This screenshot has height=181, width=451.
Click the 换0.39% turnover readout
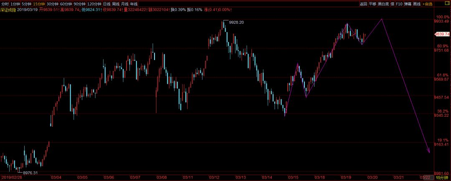coord(178,10)
